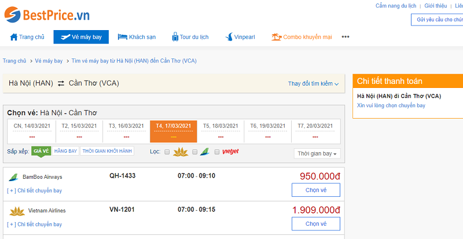Click the Vinpearl bird icon
This screenshot has height=239, width=463.
(229, 37)
